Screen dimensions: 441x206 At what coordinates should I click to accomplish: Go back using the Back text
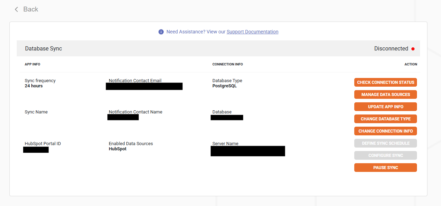[x=31, y=9]
